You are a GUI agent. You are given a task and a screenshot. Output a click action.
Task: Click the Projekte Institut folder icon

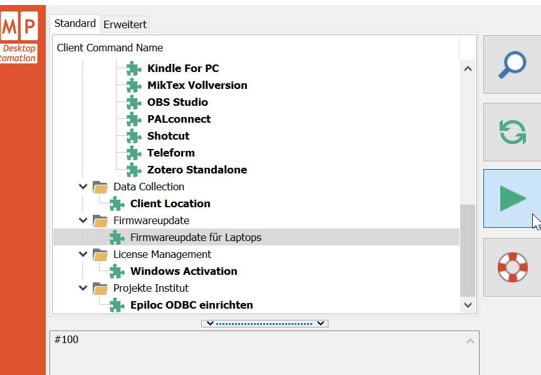pyautogui.click(x=100, y=288)
